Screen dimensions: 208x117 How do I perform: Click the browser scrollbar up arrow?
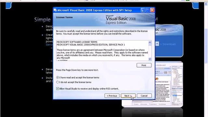tap(206, 4)
